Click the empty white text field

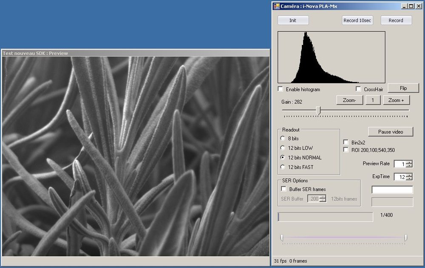click(392, 190)
